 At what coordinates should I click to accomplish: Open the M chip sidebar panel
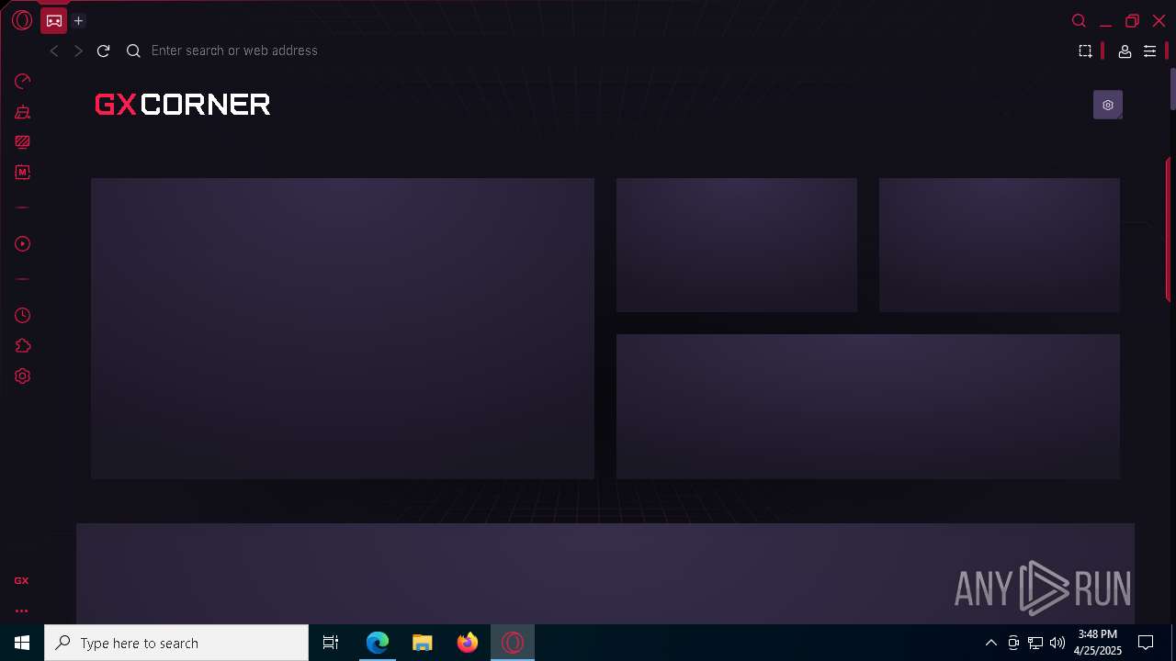coord(23,172)
